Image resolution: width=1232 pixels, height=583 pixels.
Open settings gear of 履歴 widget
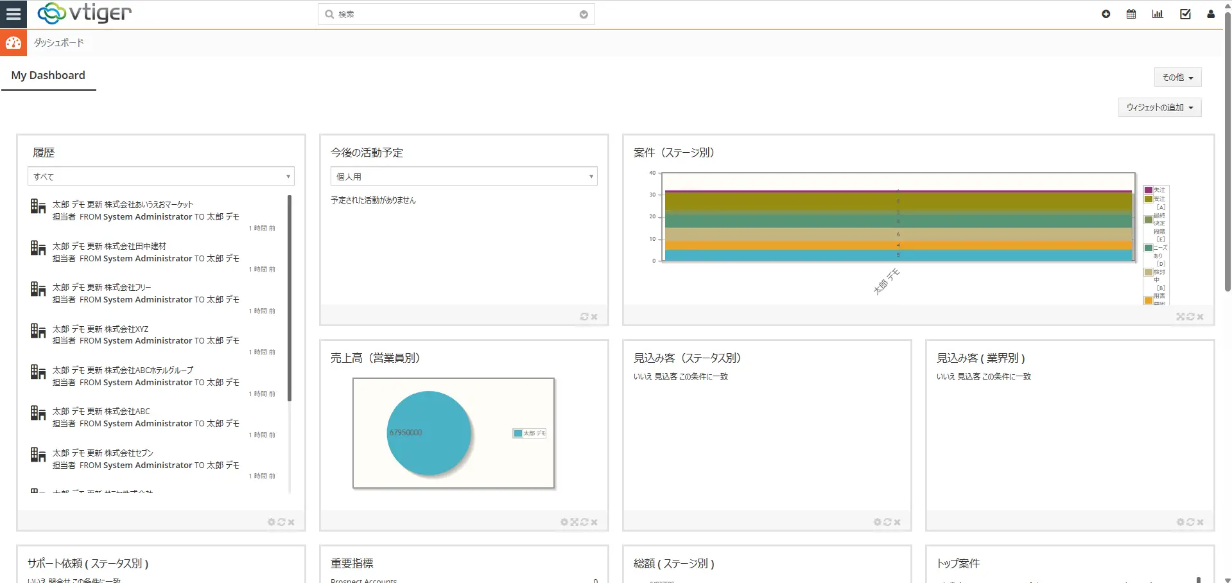tap(272, 522)
